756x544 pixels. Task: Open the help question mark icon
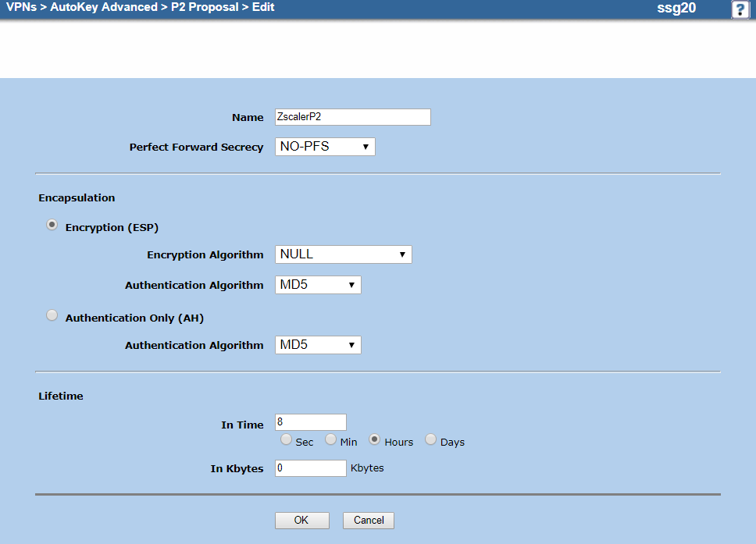point(740,9)
